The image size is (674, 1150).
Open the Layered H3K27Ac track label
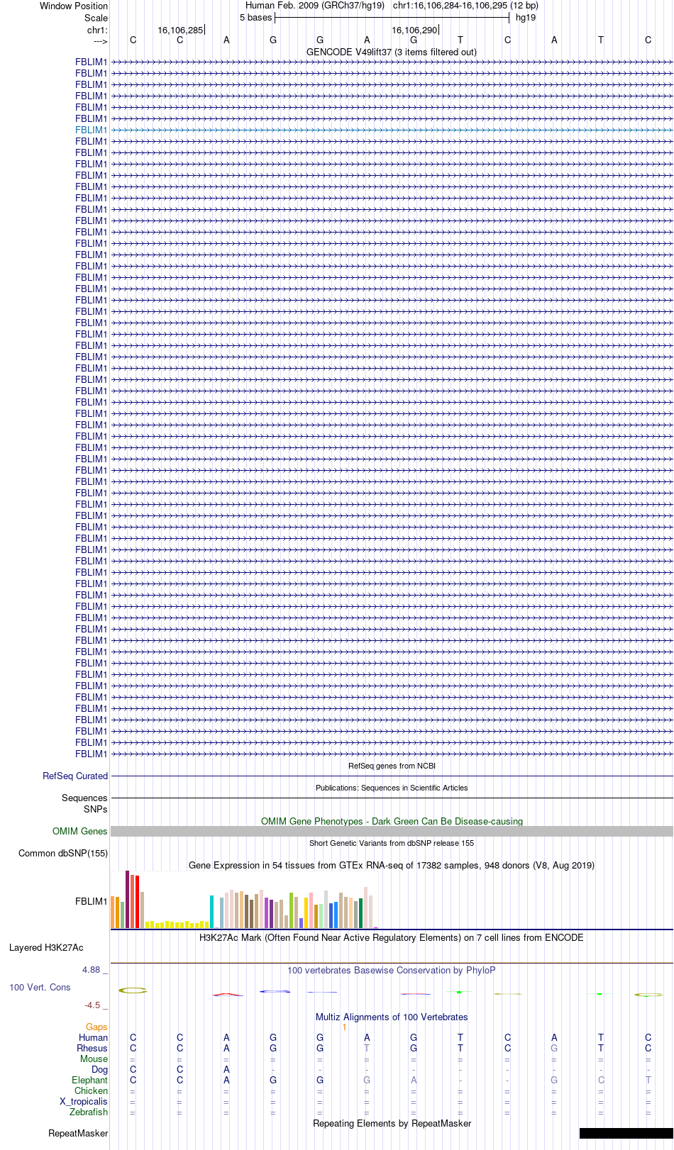click(x=46, y=947)
